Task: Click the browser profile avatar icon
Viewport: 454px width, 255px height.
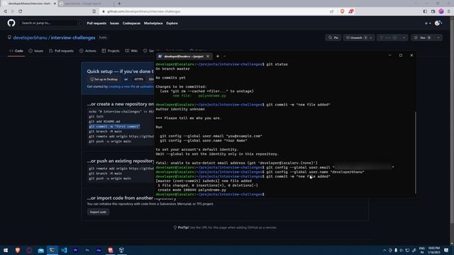Action: pyautogui.click(x=441, y=11)
